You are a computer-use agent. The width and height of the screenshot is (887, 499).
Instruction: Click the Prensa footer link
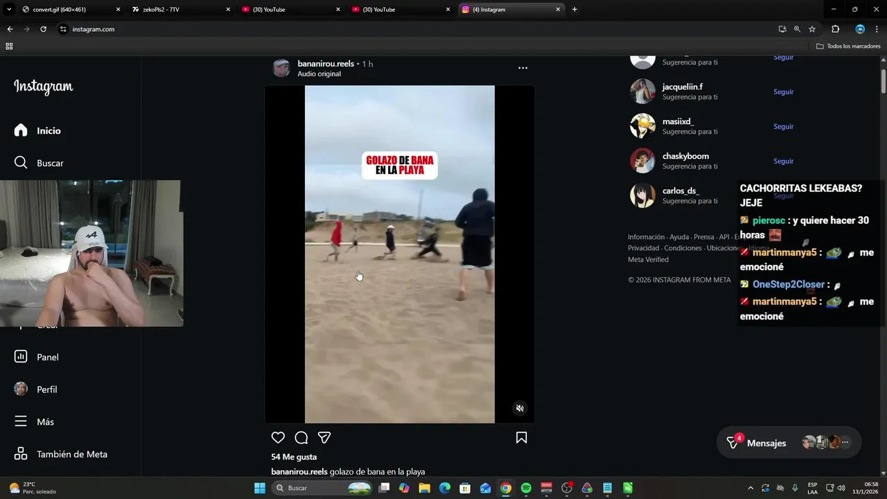pos(703,237)
